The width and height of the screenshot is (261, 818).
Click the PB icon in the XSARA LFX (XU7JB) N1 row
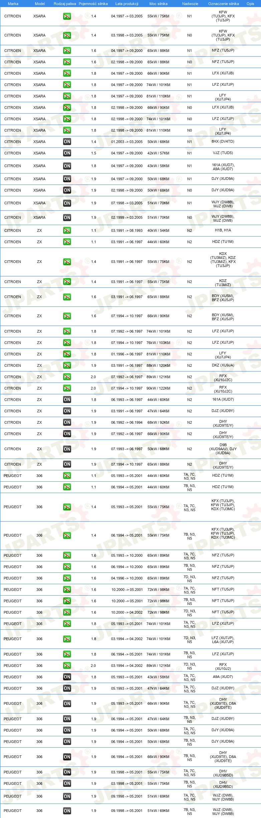tap(67, 73)
